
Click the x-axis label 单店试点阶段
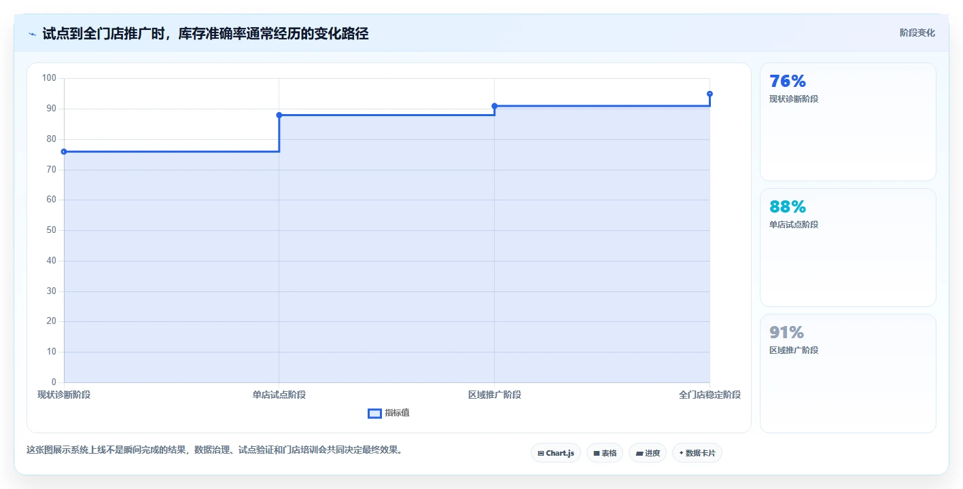279,395
